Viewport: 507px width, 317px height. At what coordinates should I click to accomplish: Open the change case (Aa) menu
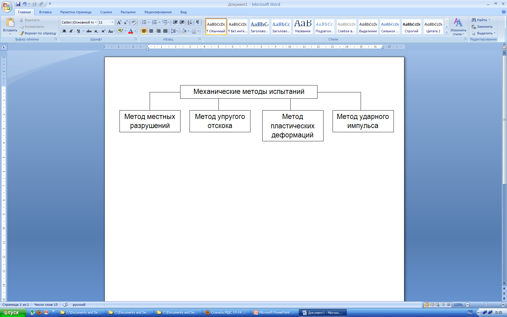[x=111, y=31]
